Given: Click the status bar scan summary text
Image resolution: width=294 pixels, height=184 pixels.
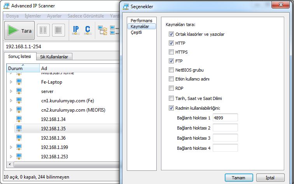Looking at the screenshot, I should coord(37,177).
